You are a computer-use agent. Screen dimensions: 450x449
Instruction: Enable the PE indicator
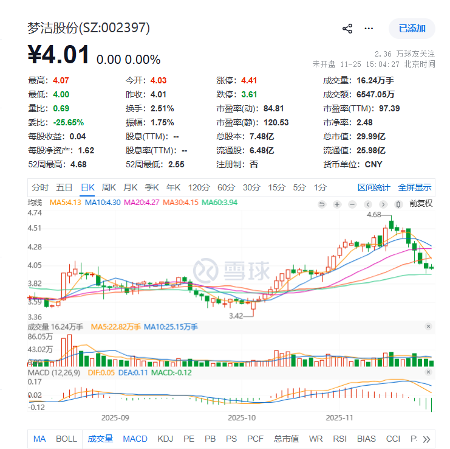coord(189,439)
